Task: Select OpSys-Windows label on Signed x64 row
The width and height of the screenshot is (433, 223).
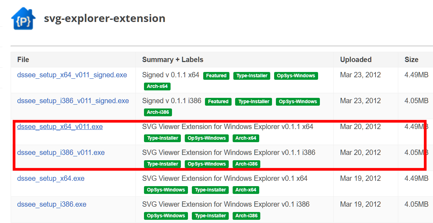Action: coord(296,76)
